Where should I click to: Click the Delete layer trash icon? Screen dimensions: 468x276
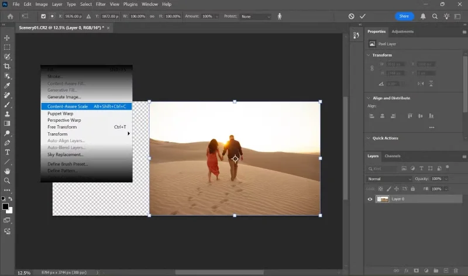[456, 271]
